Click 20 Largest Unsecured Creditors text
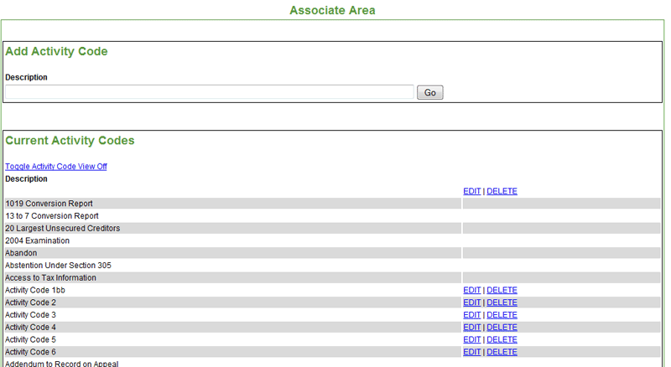Viewport: 671px width, 367px height. 62,229
